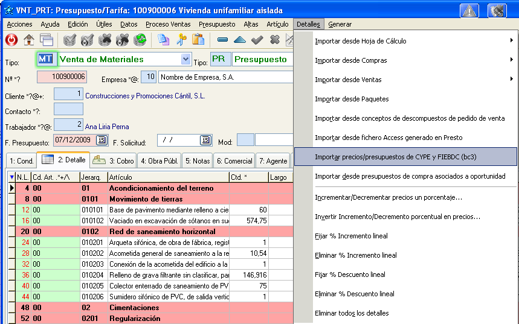
Task: Open the Generar menu
Action: 340,24
